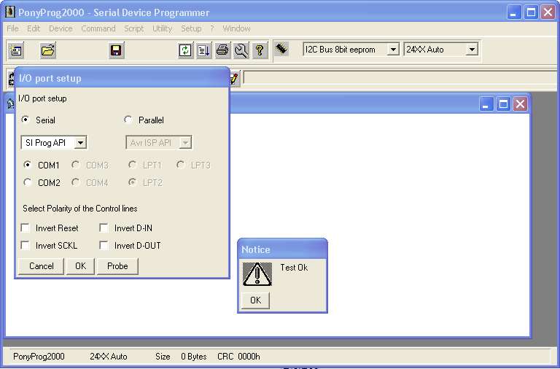Open the 24XX Auto device dropdown
560x369 pixels.
tap(472, 50)
